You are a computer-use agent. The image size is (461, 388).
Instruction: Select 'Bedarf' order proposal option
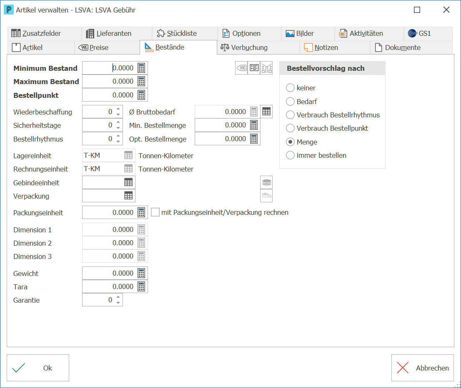290,101
